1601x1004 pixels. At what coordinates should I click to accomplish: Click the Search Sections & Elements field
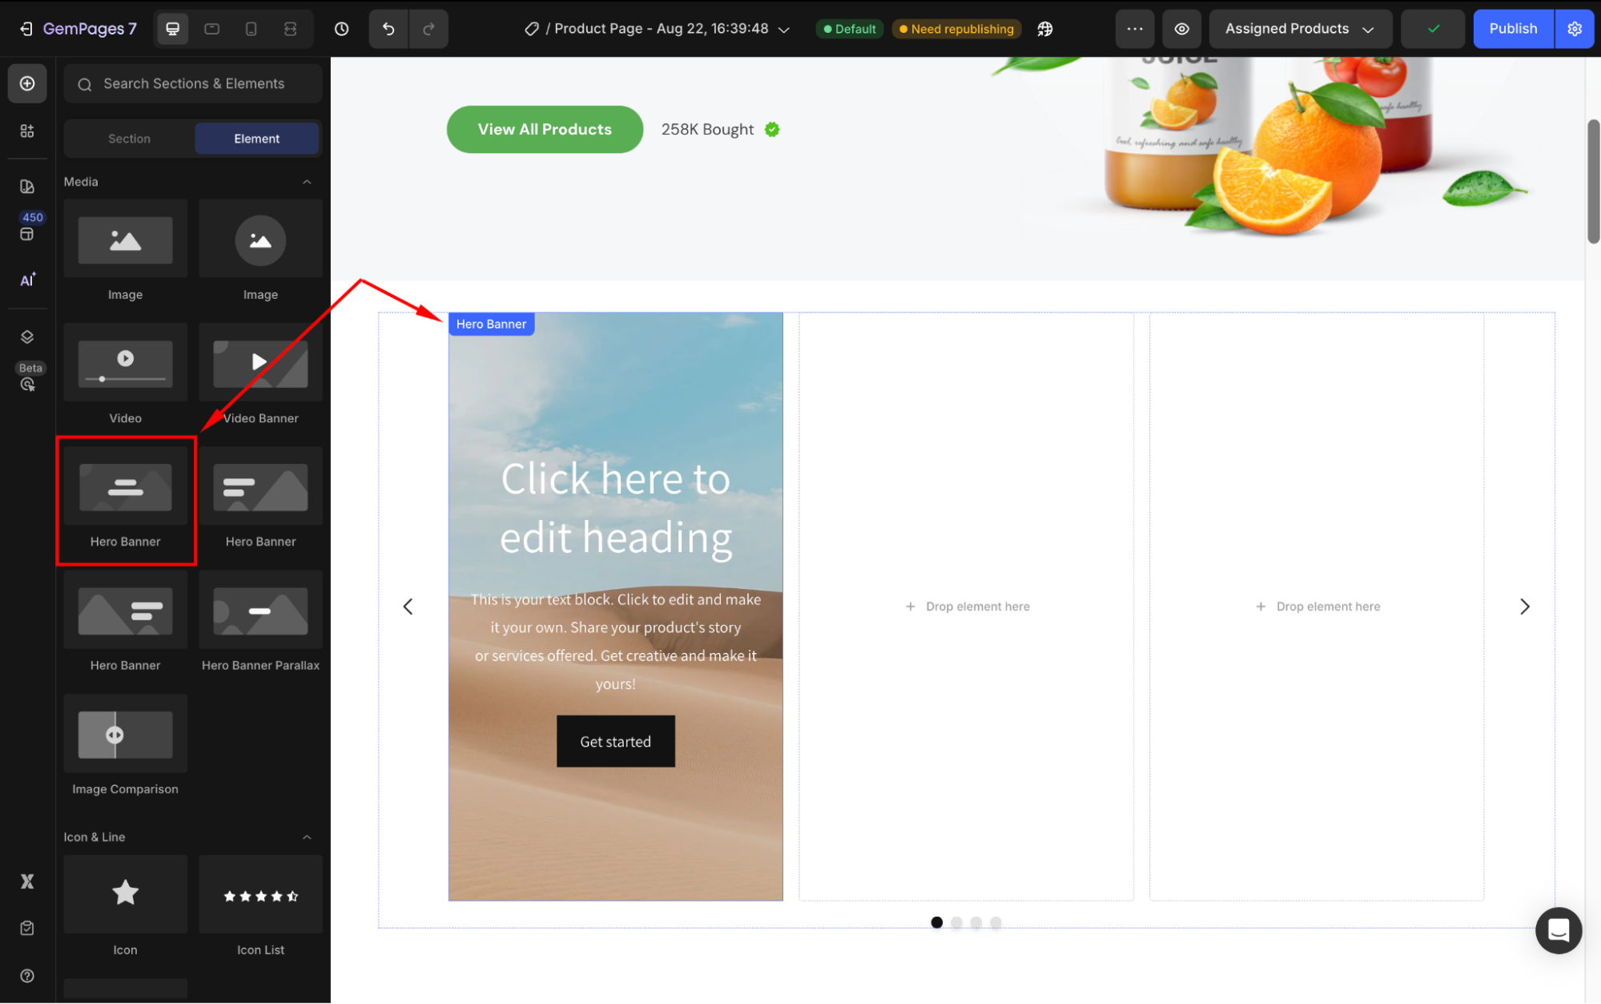click(194, 83)
